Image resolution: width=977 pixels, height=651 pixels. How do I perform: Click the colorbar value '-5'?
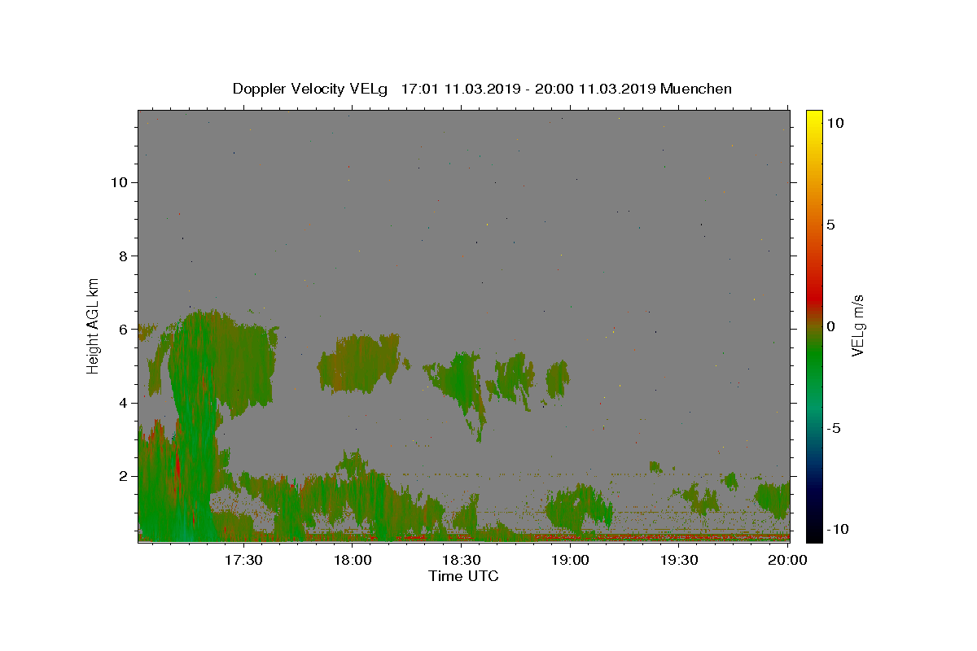pyautogui.click(x=833, y=428)
